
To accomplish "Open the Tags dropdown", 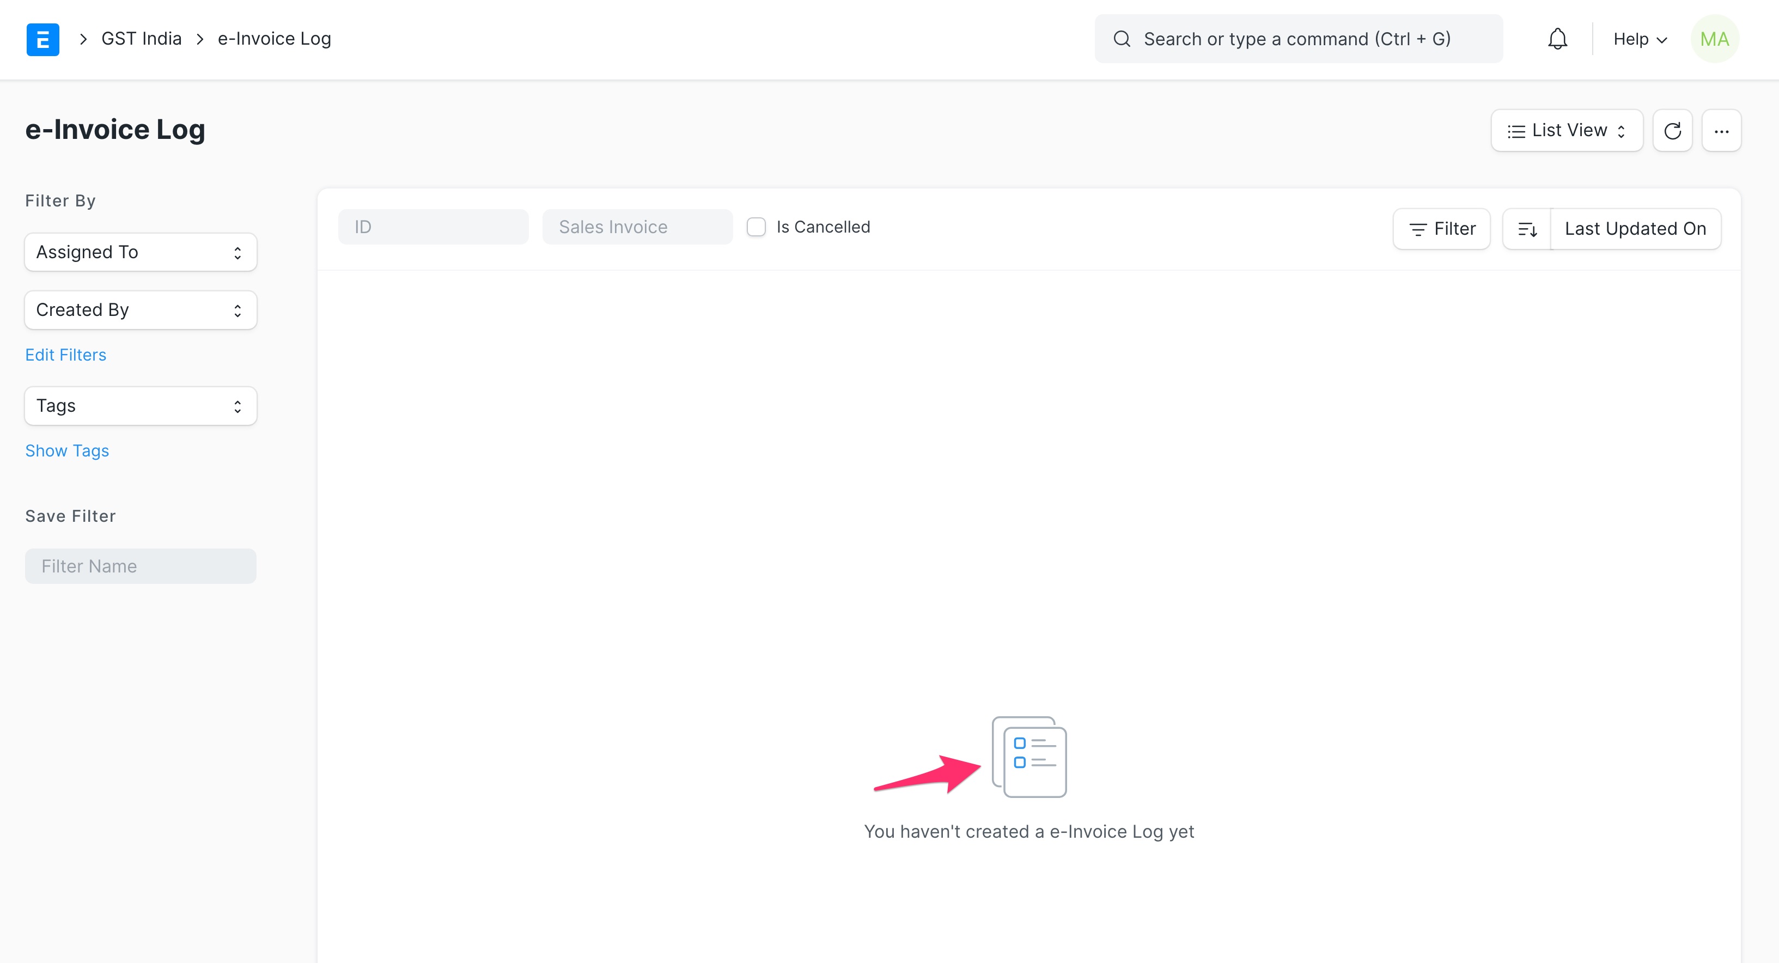I will point(140,405).
